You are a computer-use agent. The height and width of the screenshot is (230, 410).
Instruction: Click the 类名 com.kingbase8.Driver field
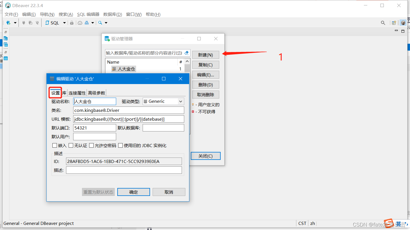pos(129,110)
